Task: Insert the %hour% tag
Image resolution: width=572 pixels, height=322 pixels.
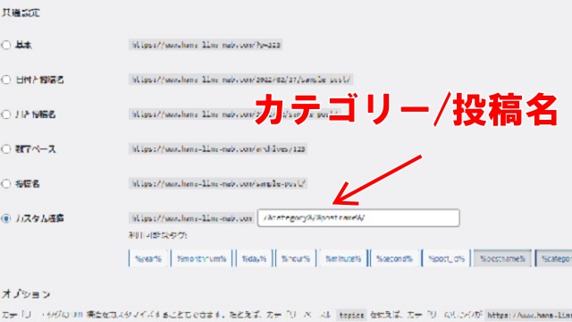Action: [296, 258]
